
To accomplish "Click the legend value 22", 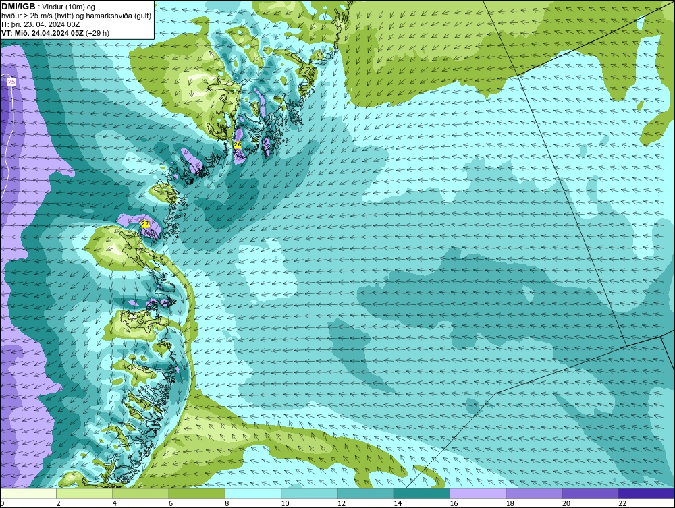I will tap(622, 503).
